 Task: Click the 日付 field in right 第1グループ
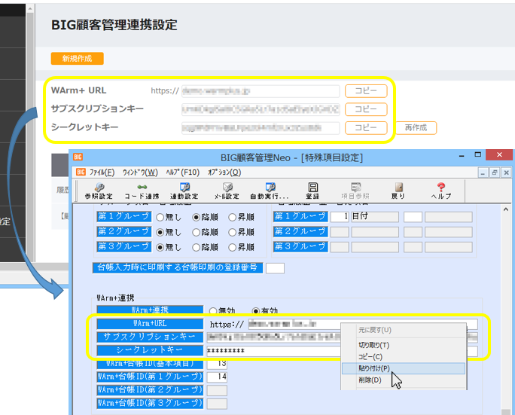point(375,217)
